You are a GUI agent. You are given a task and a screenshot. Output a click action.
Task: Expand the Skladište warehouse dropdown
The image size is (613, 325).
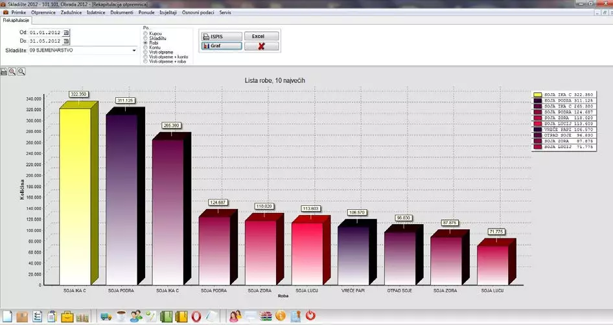pyautogui.click(x=134, y=50)
